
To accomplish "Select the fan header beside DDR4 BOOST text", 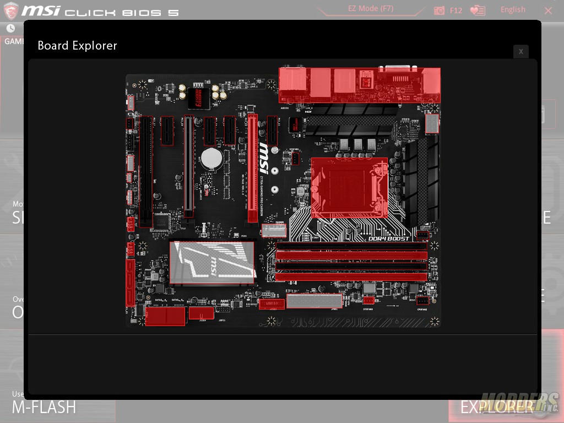I will click(x=422, y=236).
